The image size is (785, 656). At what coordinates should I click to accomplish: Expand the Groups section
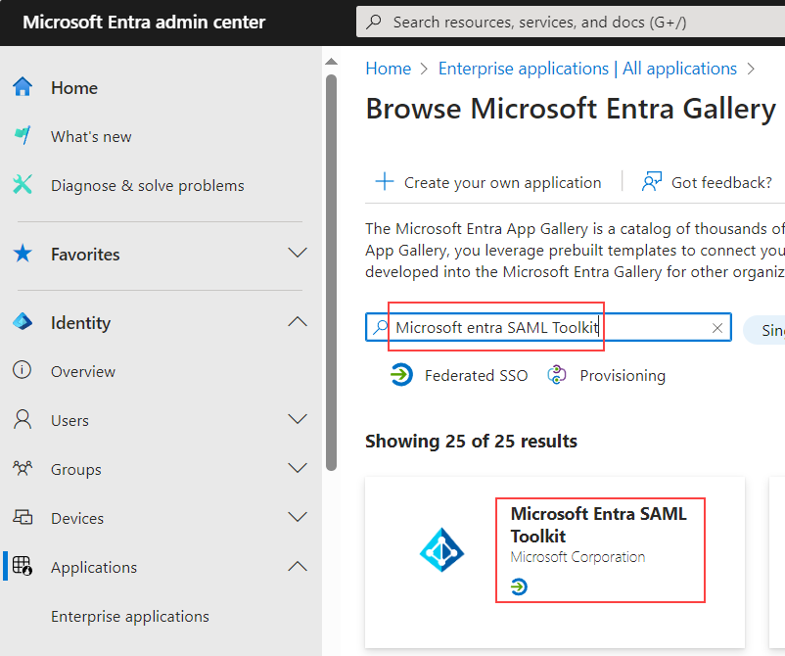[x=298, y=468]
